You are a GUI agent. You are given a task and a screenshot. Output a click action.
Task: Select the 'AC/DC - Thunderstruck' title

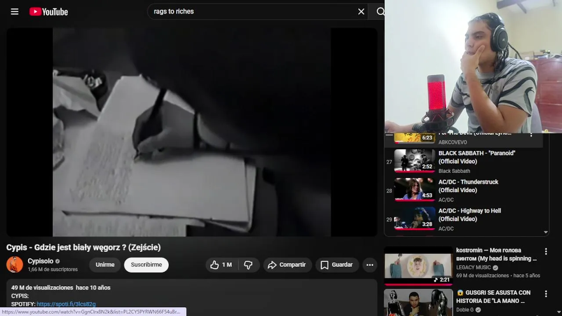point(468,186)
